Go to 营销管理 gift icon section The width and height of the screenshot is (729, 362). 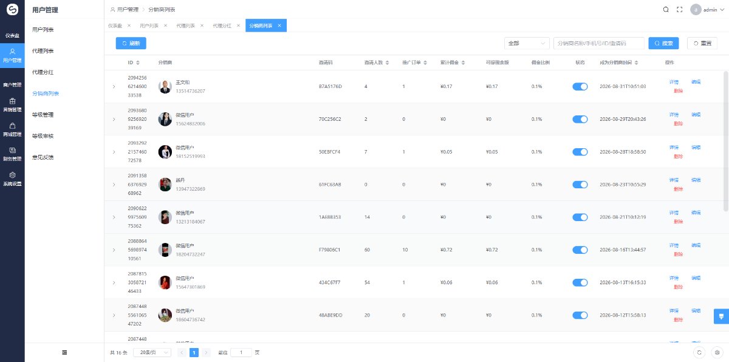tap(12, 105)
